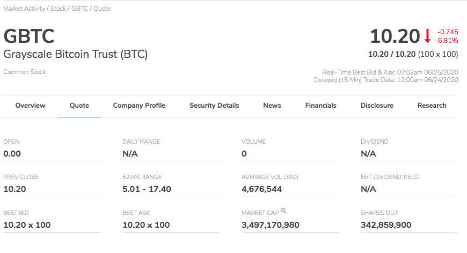Click Delayed (15 Min) Trade Data timestamp
Image resolution: width=467 pixels, height=253 pixels.
[x=386, y=80]
